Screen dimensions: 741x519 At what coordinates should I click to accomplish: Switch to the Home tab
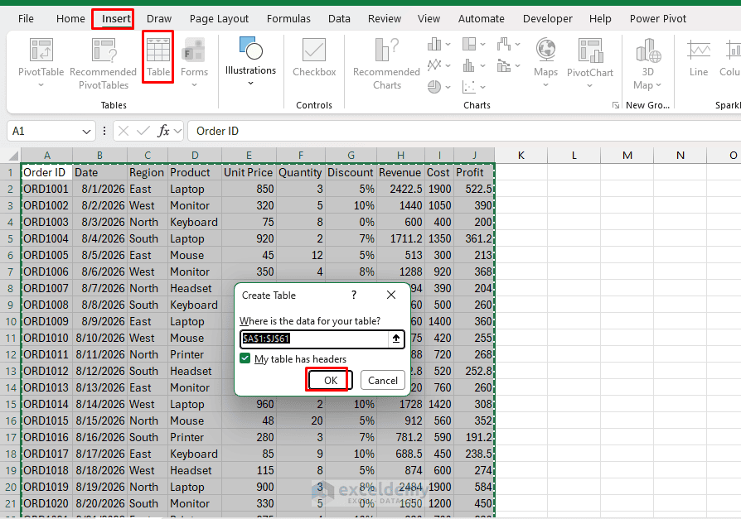tap(70, 19)
